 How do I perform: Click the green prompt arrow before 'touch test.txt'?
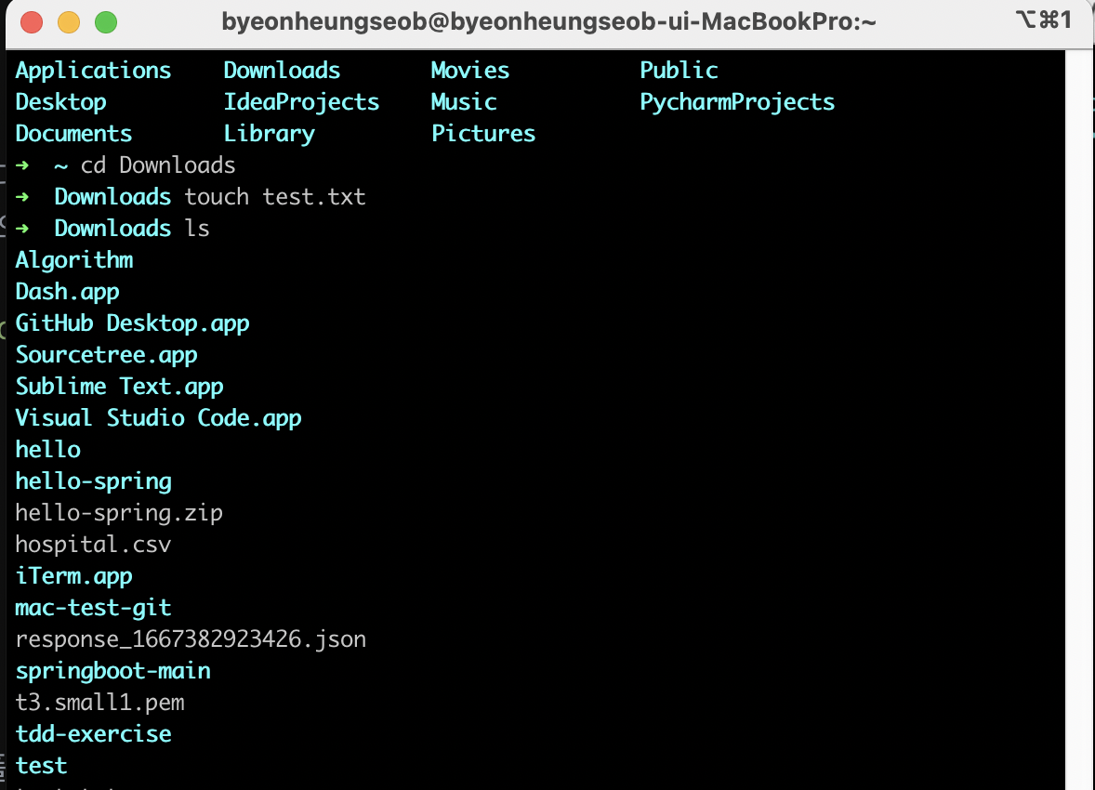coord(22,197)
